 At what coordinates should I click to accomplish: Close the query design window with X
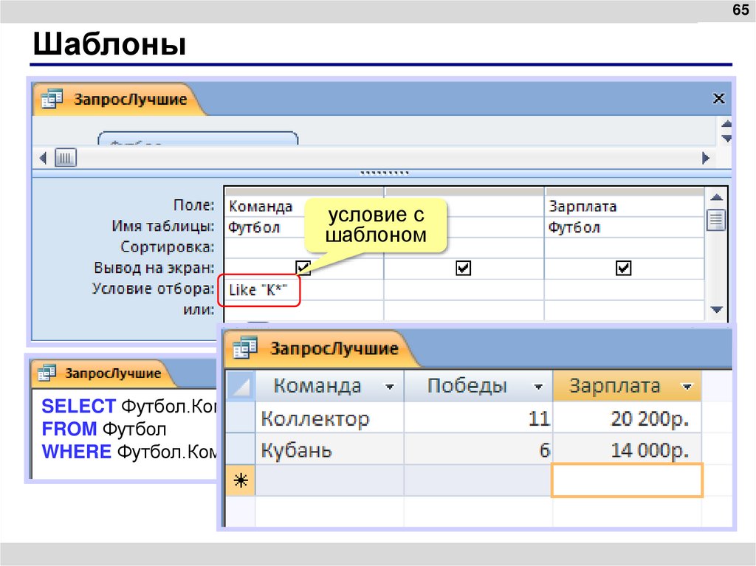(718, 98)
